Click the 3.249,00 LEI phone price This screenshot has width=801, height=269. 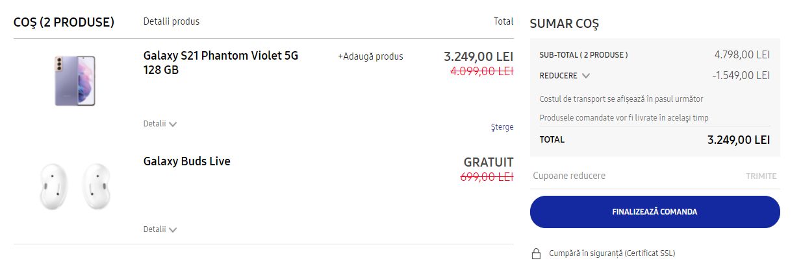[x=479, y=56]
